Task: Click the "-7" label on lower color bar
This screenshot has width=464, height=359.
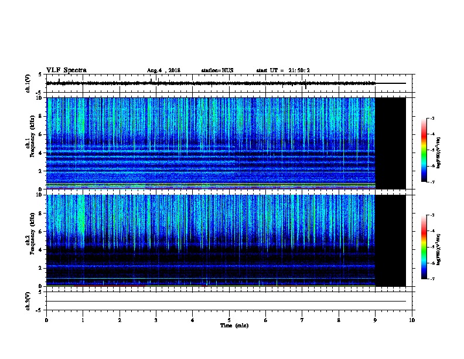Action: [x=432, y=279]
